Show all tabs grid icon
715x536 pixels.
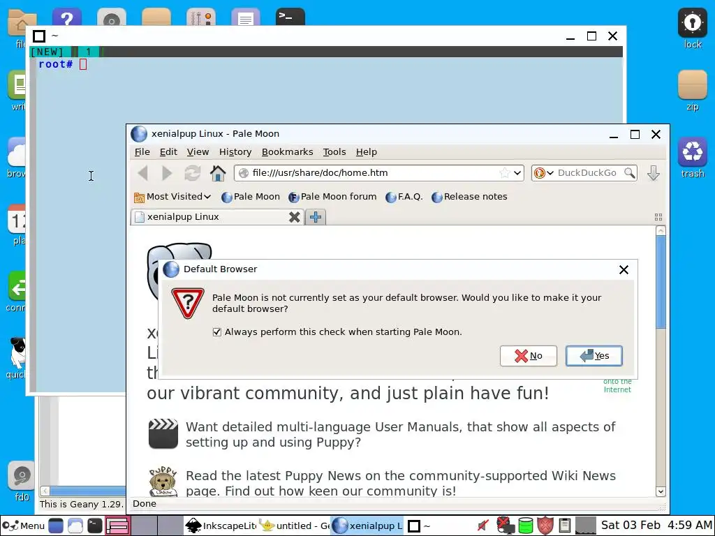pyautogui.click(x=658, y=217)
